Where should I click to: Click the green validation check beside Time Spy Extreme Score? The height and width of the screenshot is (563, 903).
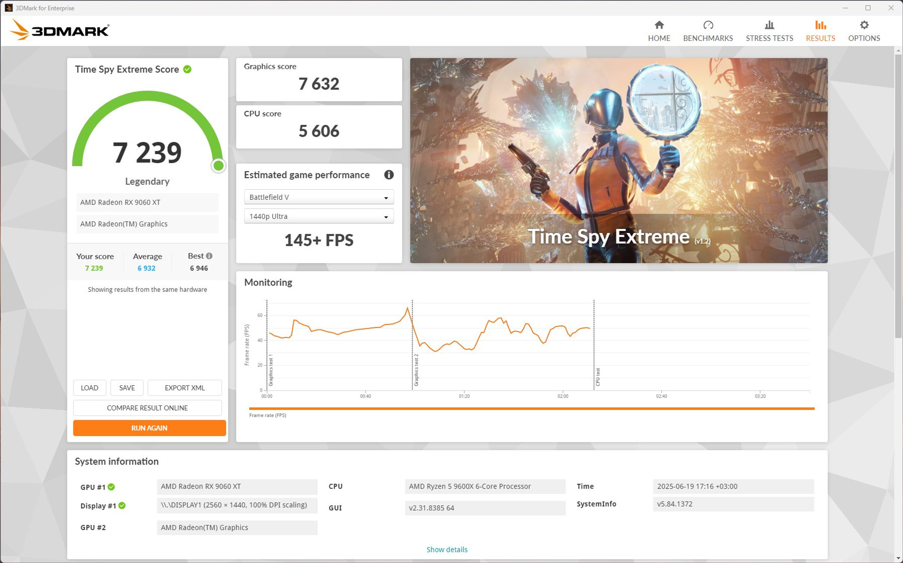[187, 70]
